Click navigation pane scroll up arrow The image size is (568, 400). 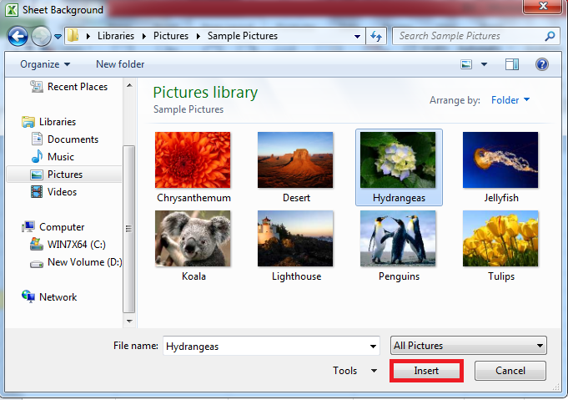point(129,85)
